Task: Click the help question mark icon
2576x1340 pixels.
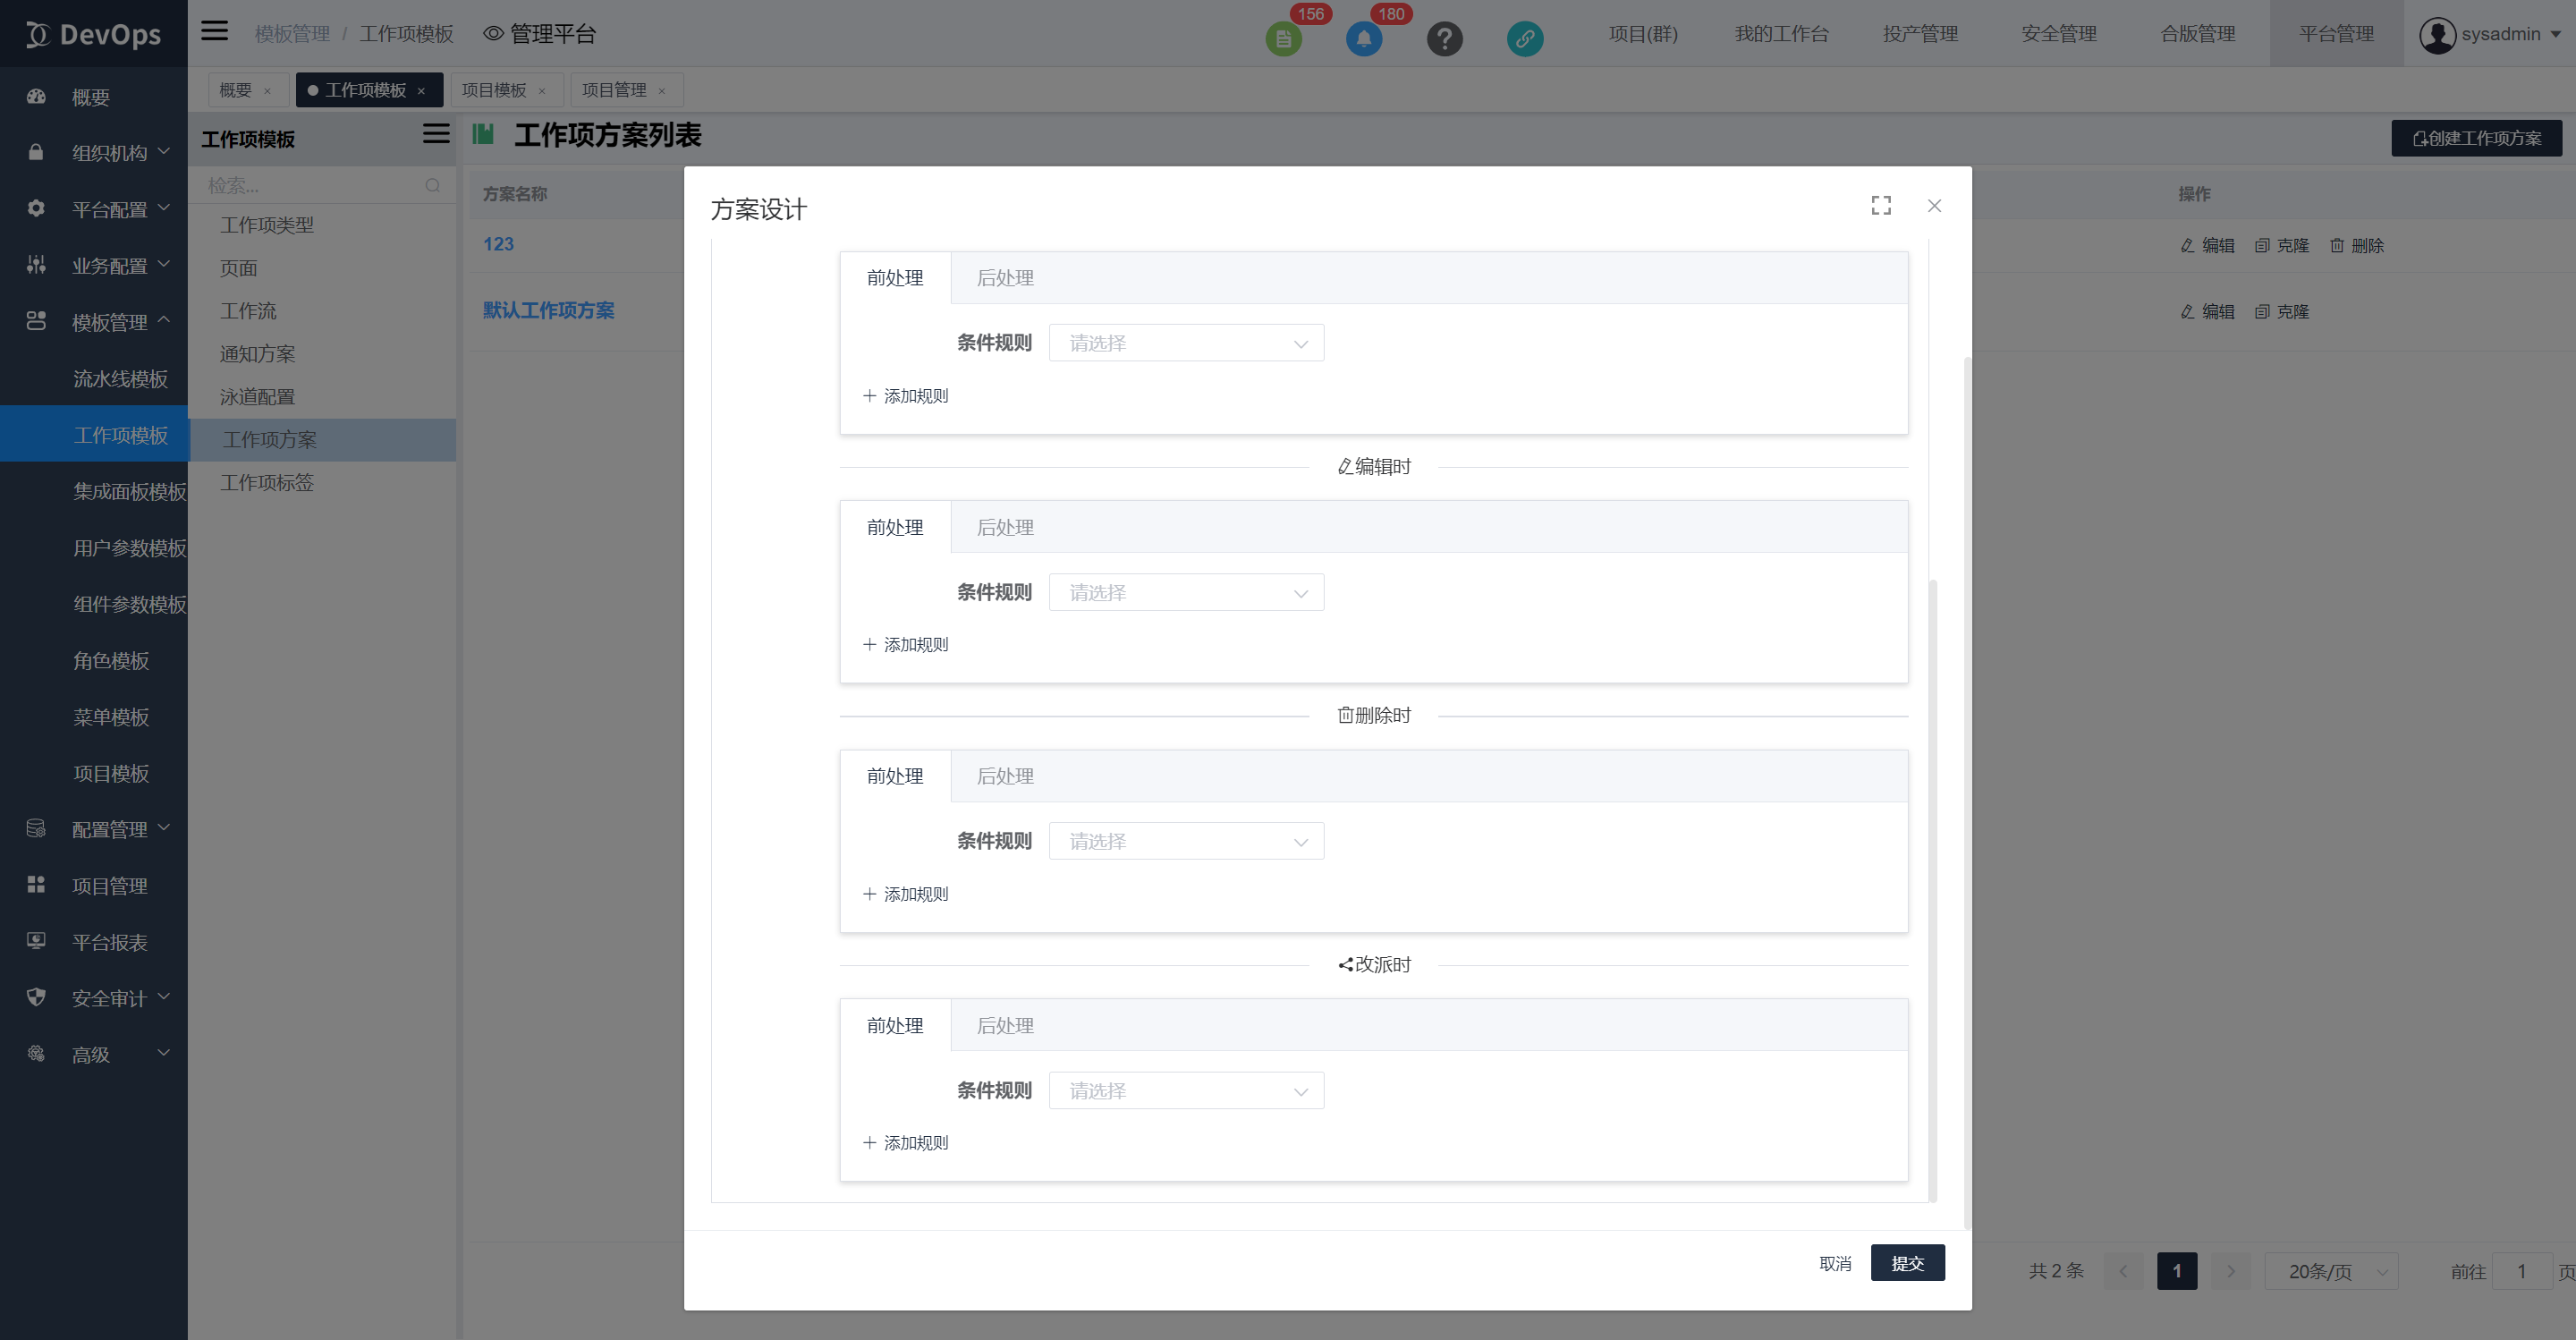Action: [x=1443, y=32]
